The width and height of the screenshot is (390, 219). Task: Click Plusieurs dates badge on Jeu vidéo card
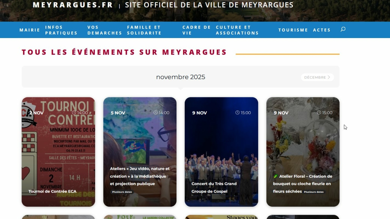(x=122, y=192)
